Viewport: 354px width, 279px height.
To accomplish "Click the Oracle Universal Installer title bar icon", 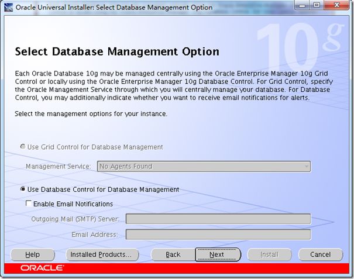I will coord(9,7).
